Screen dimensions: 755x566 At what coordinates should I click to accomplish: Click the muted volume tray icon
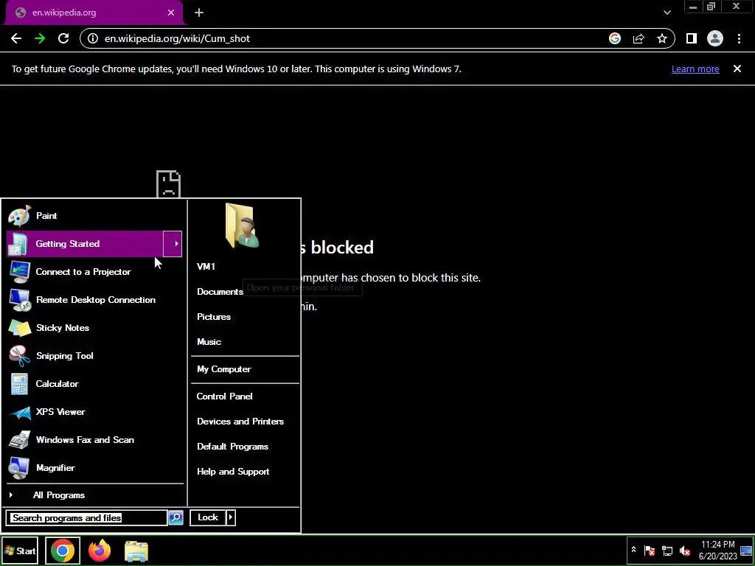685,551
